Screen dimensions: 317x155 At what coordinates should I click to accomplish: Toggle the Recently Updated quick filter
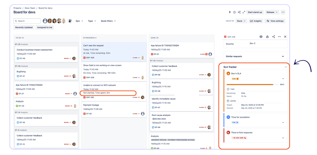pos(24,27)
